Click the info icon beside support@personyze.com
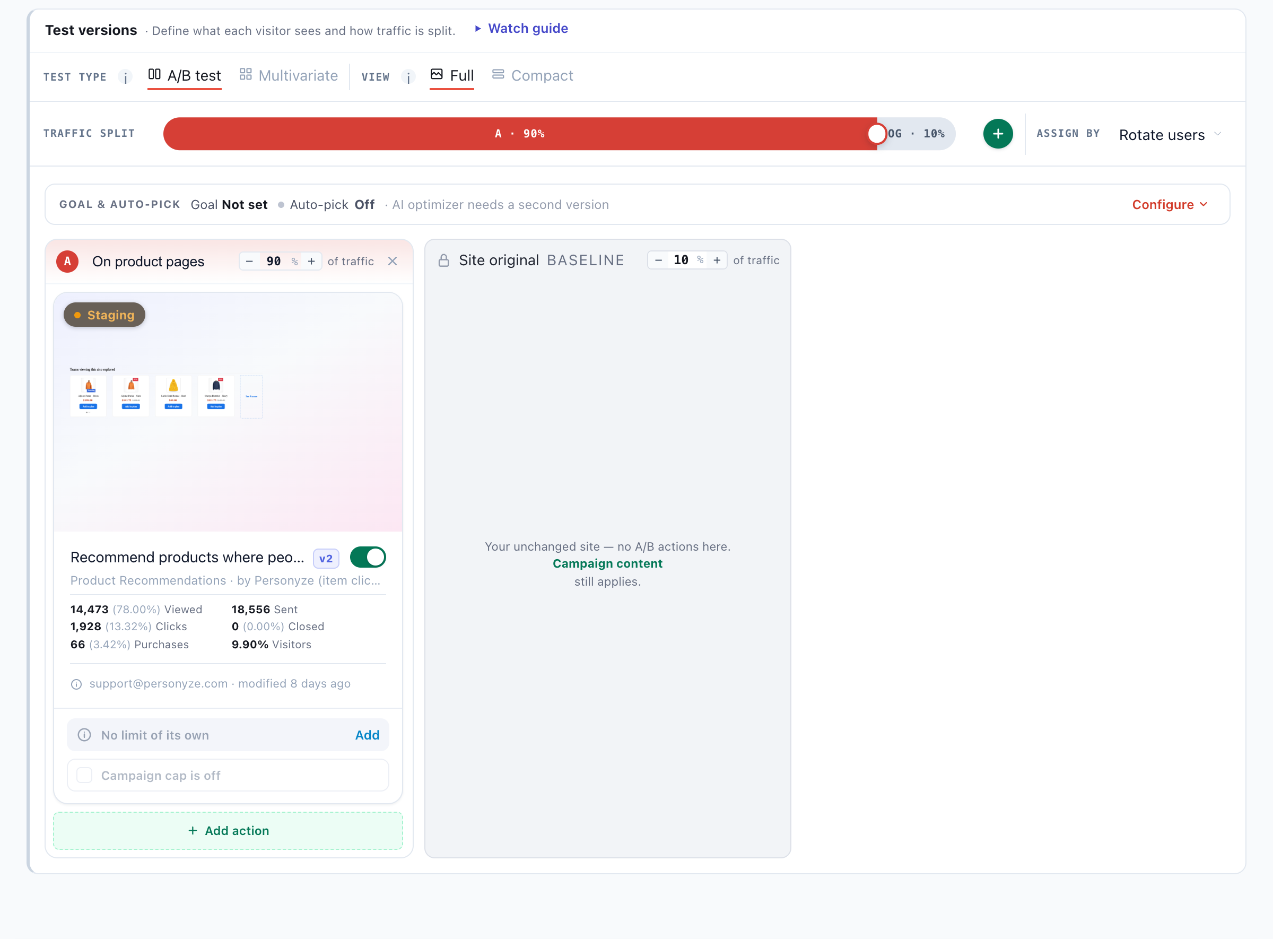The width and height of the screenshot is (1273, 939). coord(76,684)
